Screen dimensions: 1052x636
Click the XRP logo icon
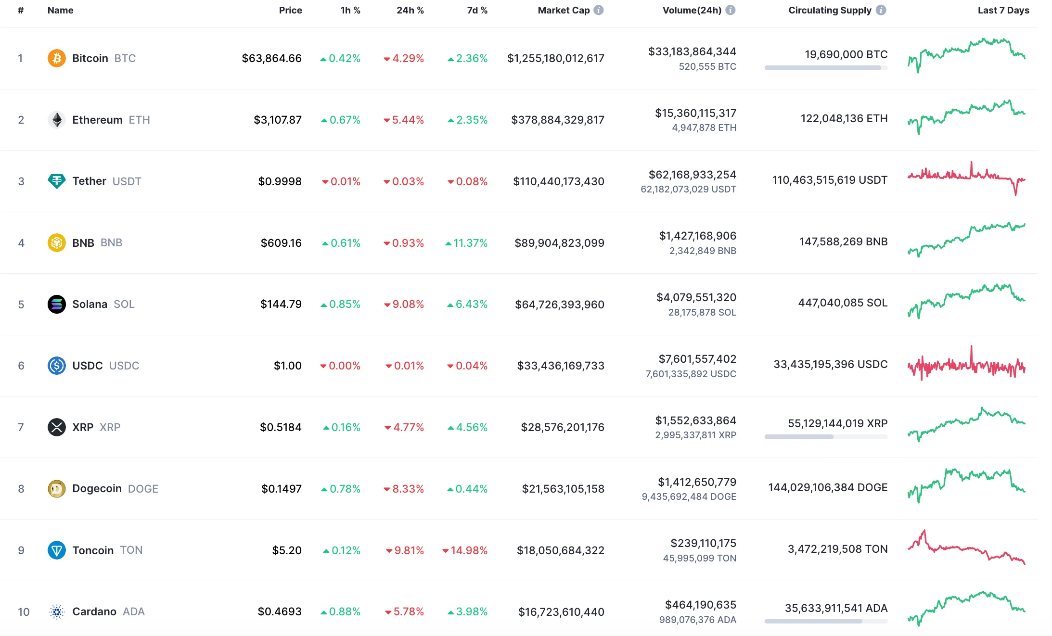(x=56, y=427)
